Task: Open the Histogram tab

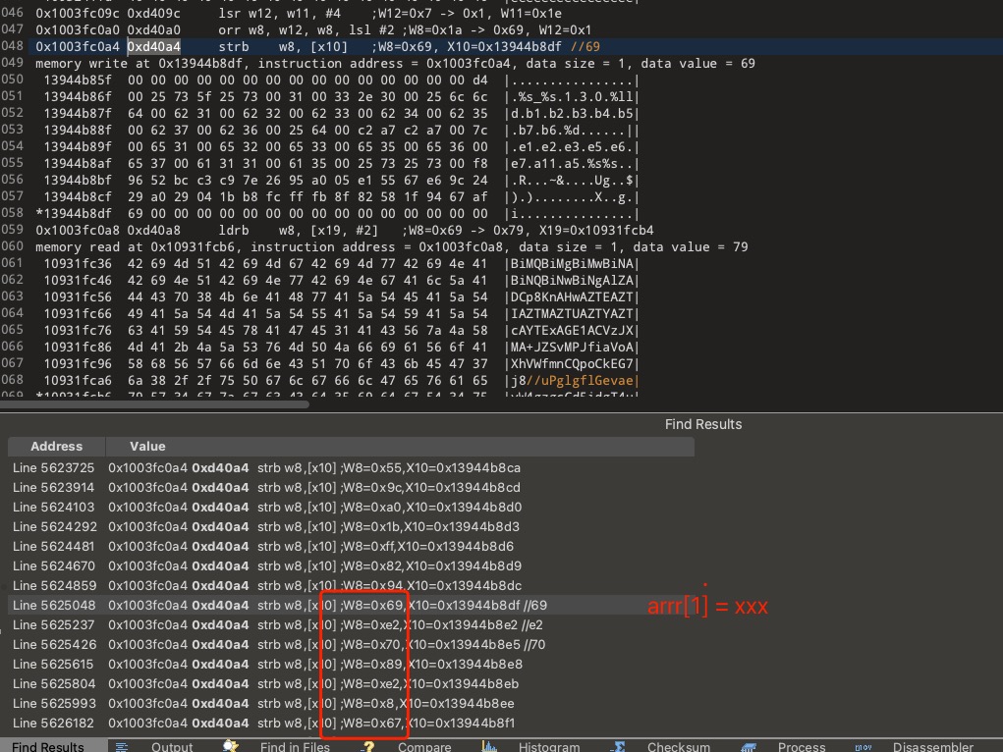Action: point(549,746)
